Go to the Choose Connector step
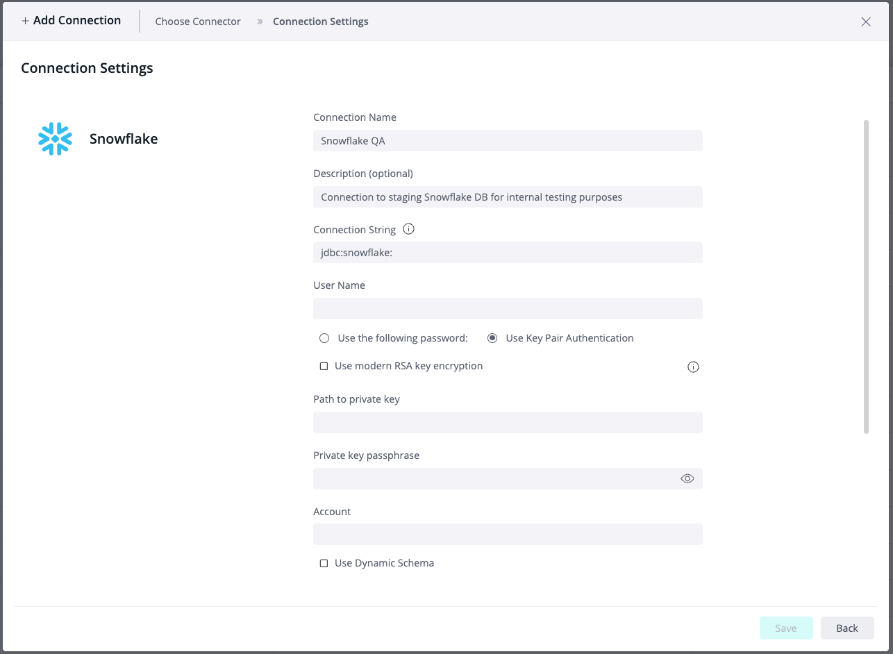 click(198, 22)
